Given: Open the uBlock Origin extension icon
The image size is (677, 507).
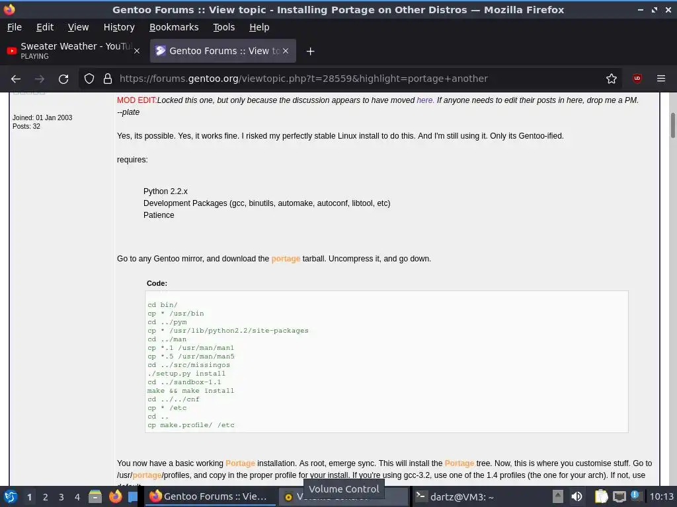Looking at the screenshot, I should tap(637, 79).
